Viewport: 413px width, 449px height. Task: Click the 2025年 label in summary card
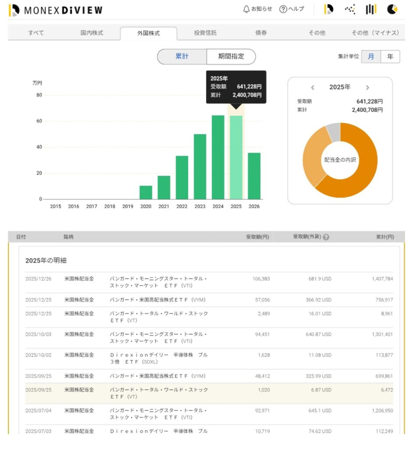pos(340,87)
